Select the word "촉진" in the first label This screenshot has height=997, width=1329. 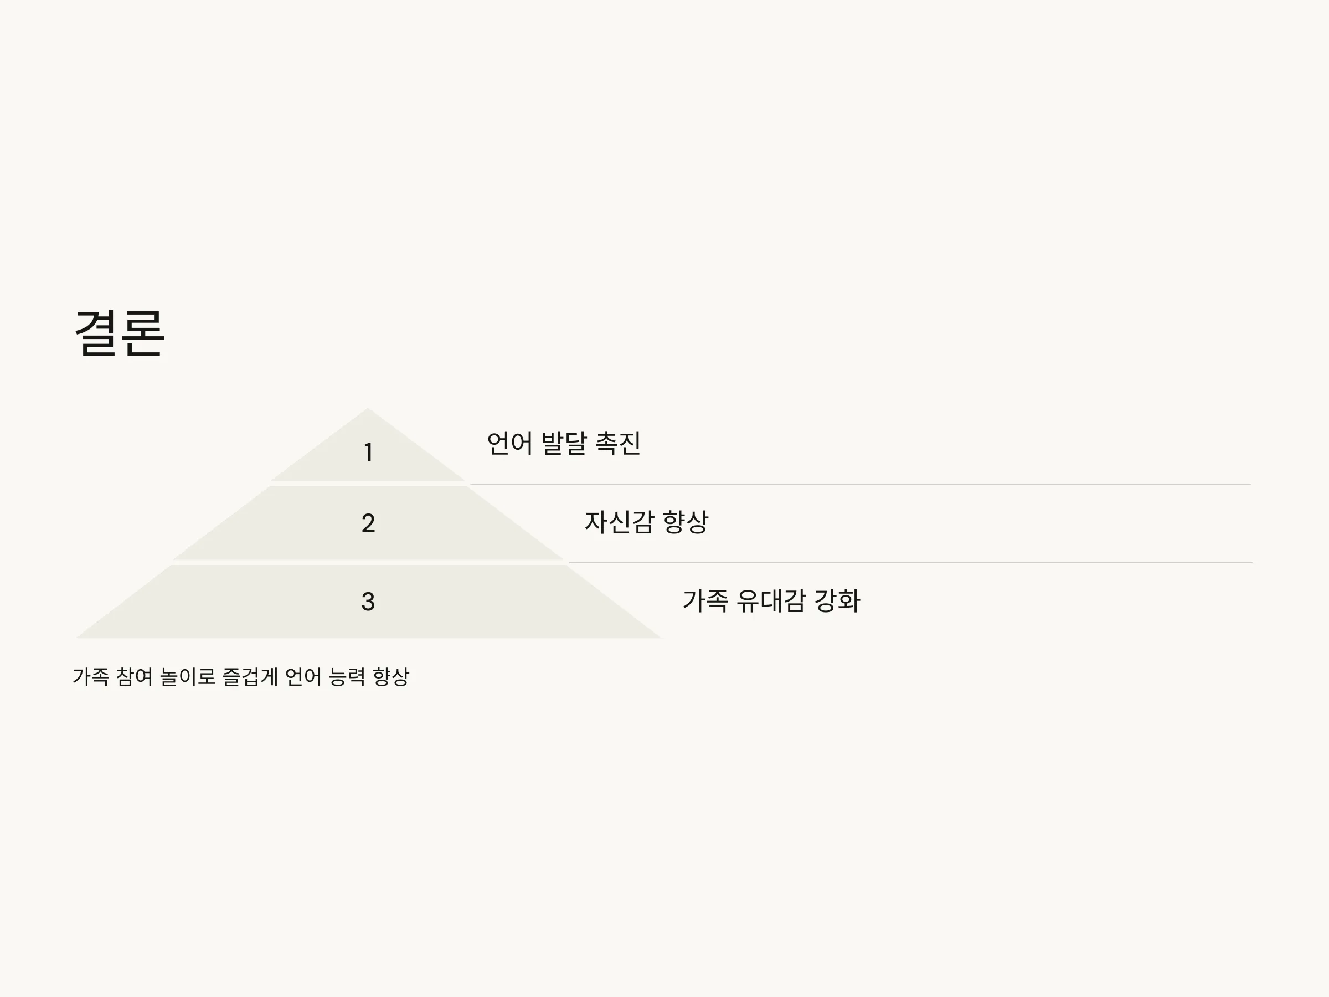(x=617, y=444)
